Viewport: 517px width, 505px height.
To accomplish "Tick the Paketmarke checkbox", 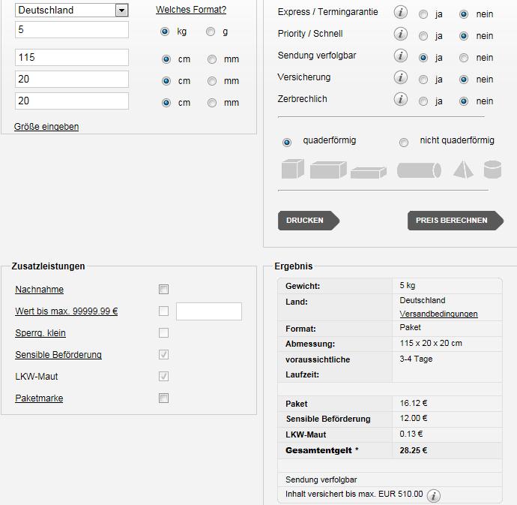I will tap(164, 398).
